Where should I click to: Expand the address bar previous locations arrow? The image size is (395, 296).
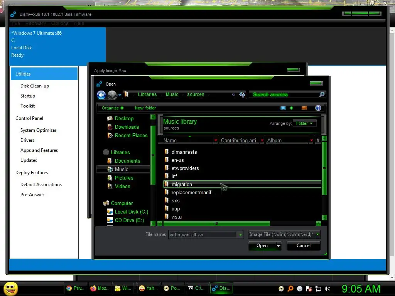233,95
